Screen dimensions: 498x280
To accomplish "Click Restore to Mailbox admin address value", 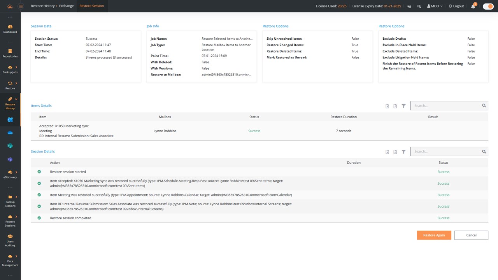I will pyautogui.click(x=227, y=75).
